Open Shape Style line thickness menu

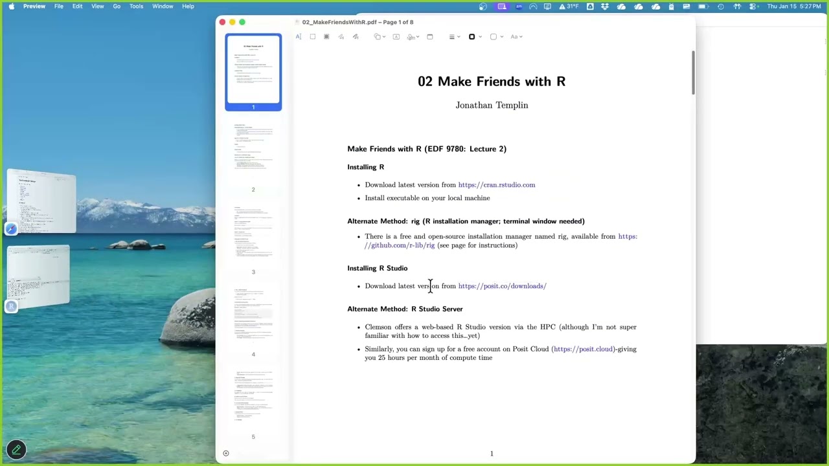[454, 37]
